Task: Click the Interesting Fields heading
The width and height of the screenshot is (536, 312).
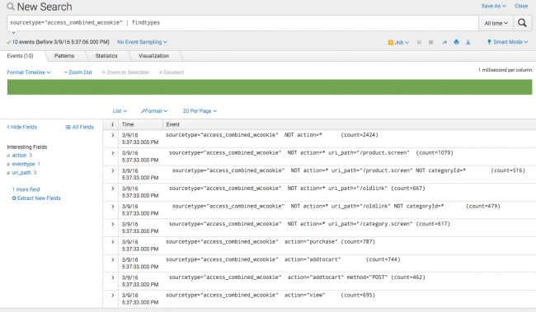Action: (x=27, y=147)
